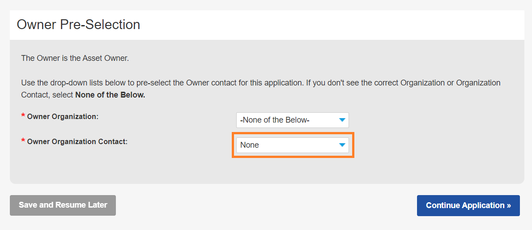Viewport: 532px width, 230px height.
Task: Click the "Owner Organization Contact:" field label
Action: [x=77, y=141]
